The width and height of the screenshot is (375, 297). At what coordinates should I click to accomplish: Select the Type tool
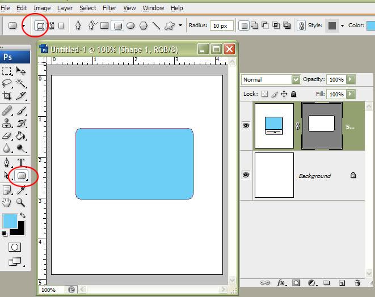click(22, 163)
